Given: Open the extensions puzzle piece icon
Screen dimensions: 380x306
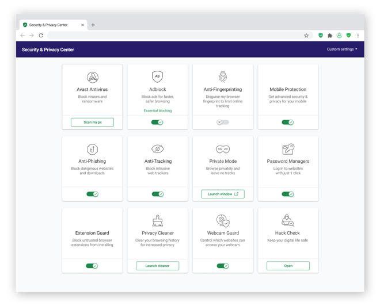Looking at the screenshot, I should pos(330,36).
